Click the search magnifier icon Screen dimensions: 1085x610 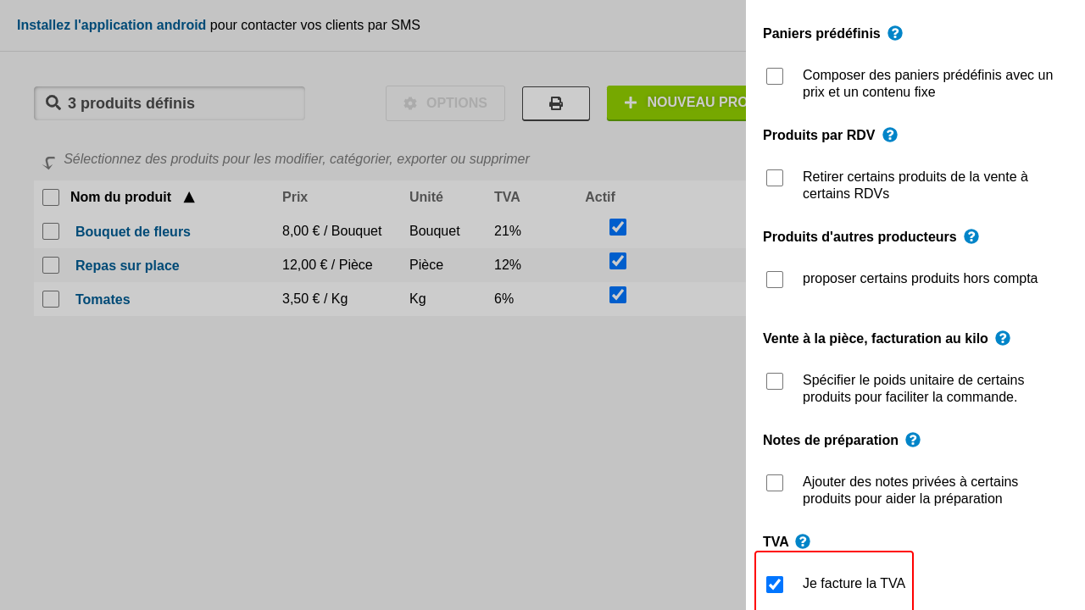pyautogui.click(x=53, y=103)
